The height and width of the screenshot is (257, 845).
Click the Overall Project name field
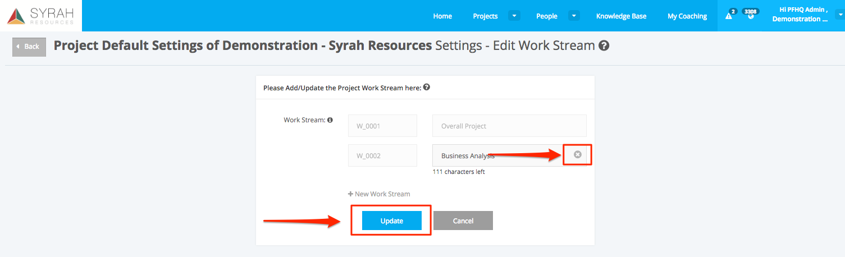(x=509, y=126)
